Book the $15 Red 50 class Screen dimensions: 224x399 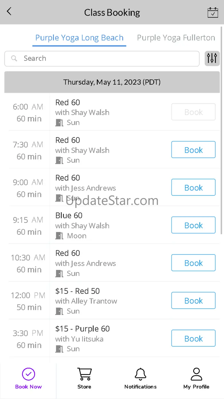(193, 300)
